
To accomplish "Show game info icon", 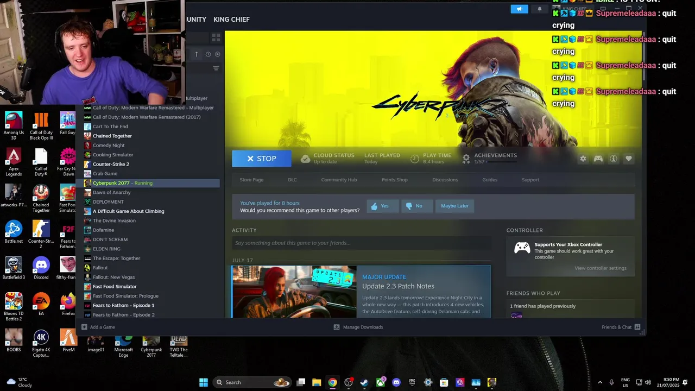I will pos(614,159).
